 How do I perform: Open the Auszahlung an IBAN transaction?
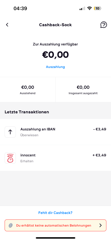point(55,132)
